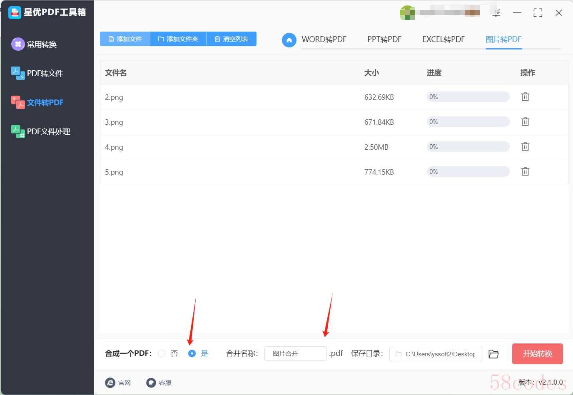573x395 pixels.
Task: Select 否 for merging into one PDF
Action: (x=162, y=353)
